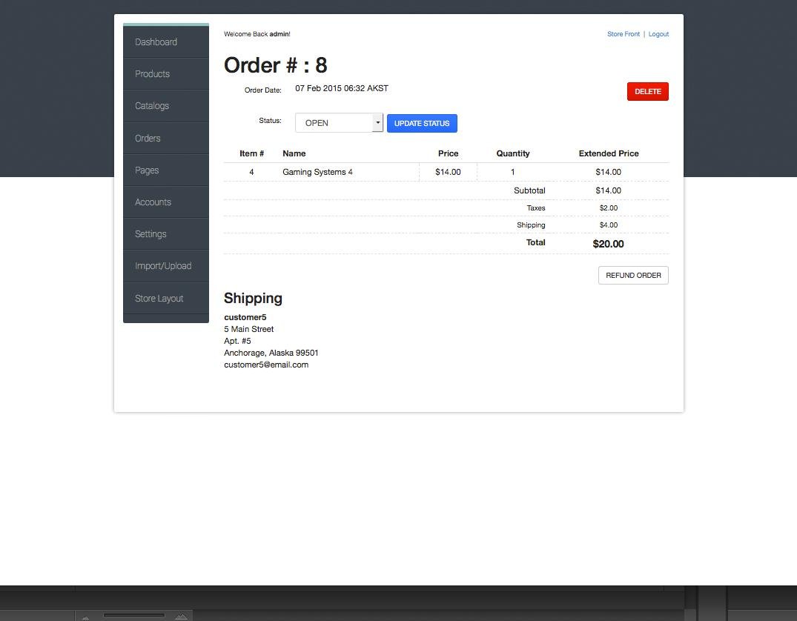
Task: Click the Shipping section heading
Action: 253,298
